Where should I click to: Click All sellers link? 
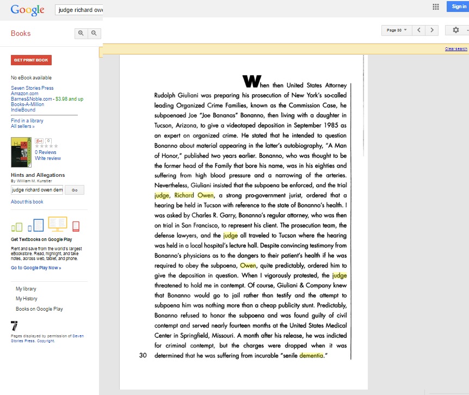point(23,126)
